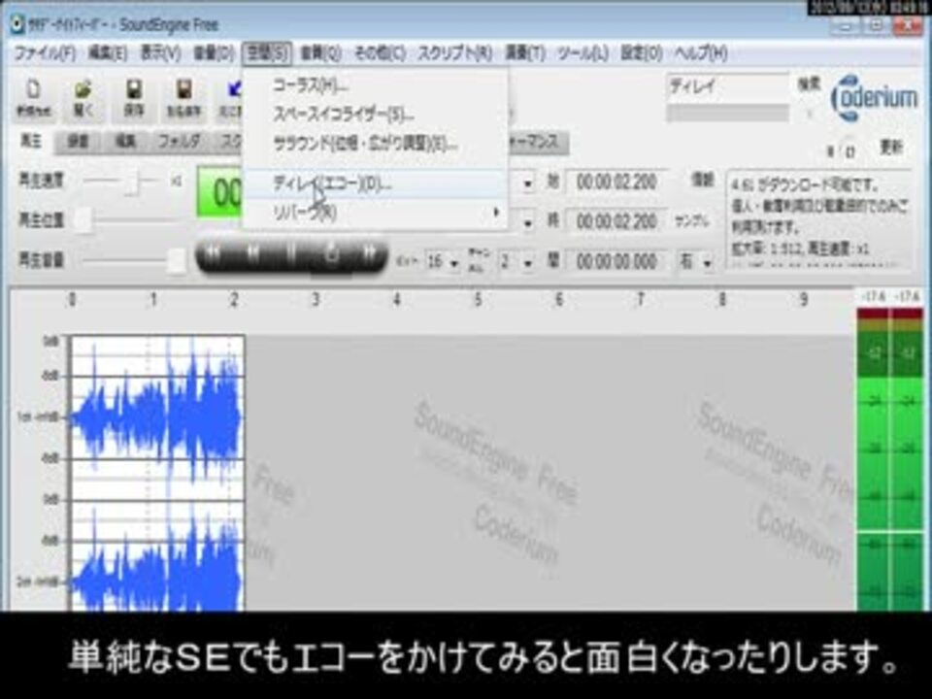Jump to start with the first transport button

click(x=213, y=253)
